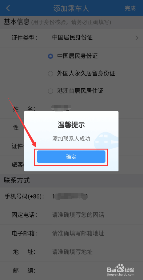The width and height of the screenshot is (143, 280).
Task: Click the blurred 姓名 name field
Action: click(61, 108)
